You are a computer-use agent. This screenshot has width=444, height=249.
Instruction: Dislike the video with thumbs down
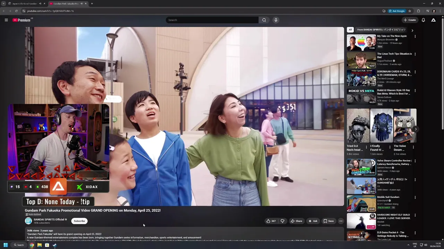pyautogui.click(x=282, y=221)
